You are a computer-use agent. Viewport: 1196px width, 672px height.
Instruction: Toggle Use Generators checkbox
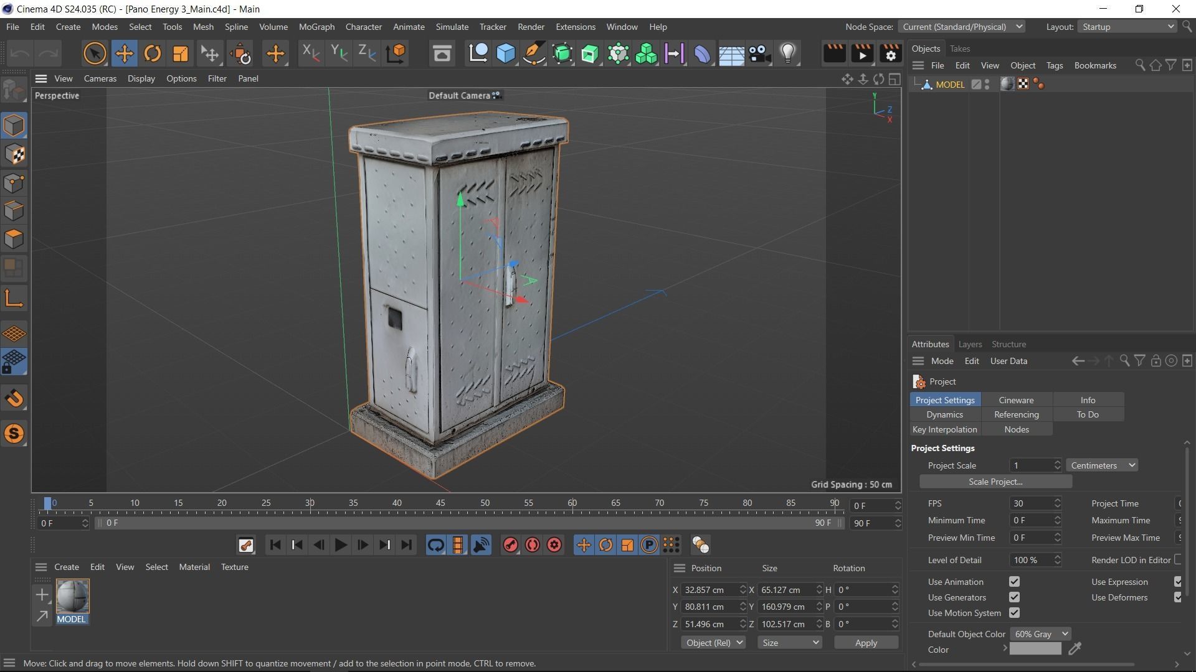coord(1014,597)
